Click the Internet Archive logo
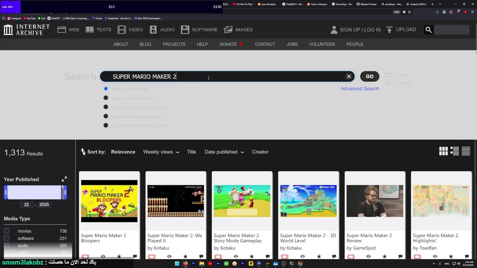The image size is (477, 268). coord(26,30)
